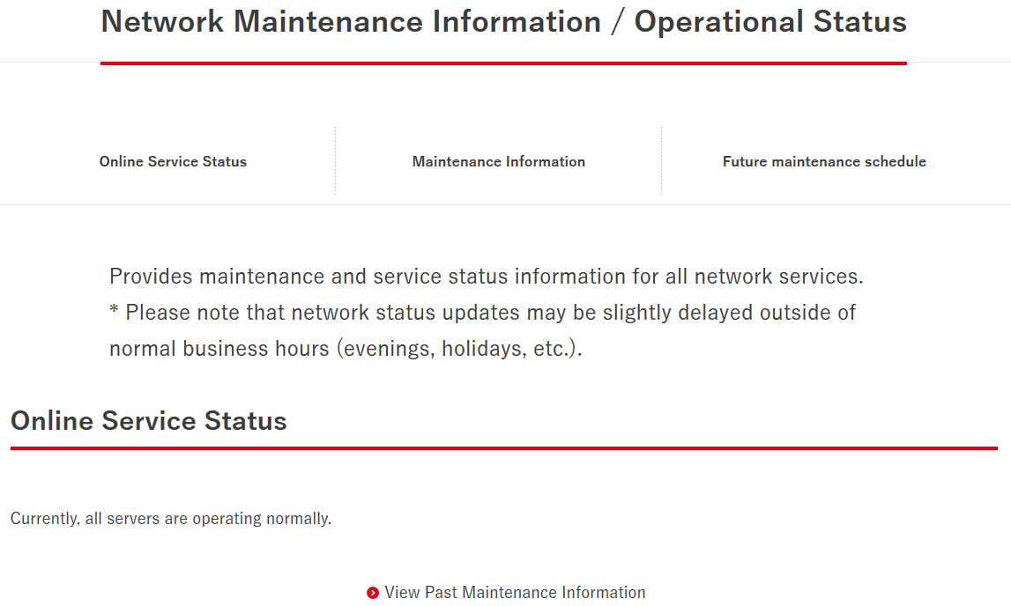Screen dimensions: 1011x606
Task: Click "(evenings, holidays, etc.)" in the note
Action: click(459, 349)
